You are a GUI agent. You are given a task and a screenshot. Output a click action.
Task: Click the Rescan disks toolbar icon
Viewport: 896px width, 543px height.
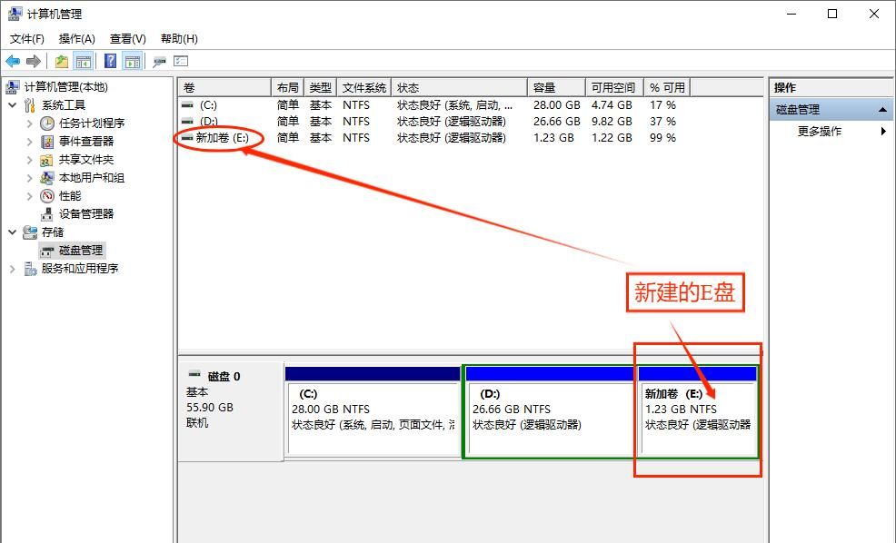click(x=159, y=61)
